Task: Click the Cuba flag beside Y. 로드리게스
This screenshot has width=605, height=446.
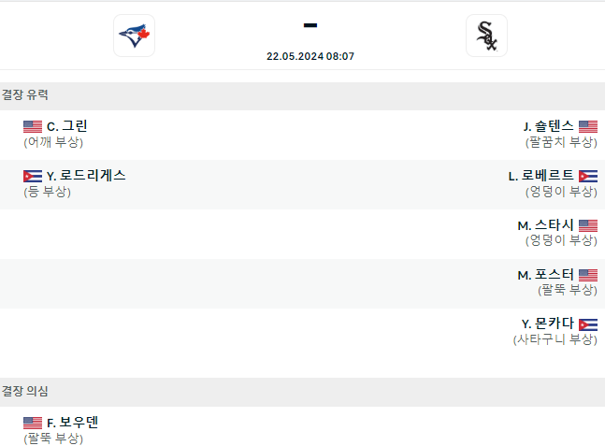Action: point(33,176)
